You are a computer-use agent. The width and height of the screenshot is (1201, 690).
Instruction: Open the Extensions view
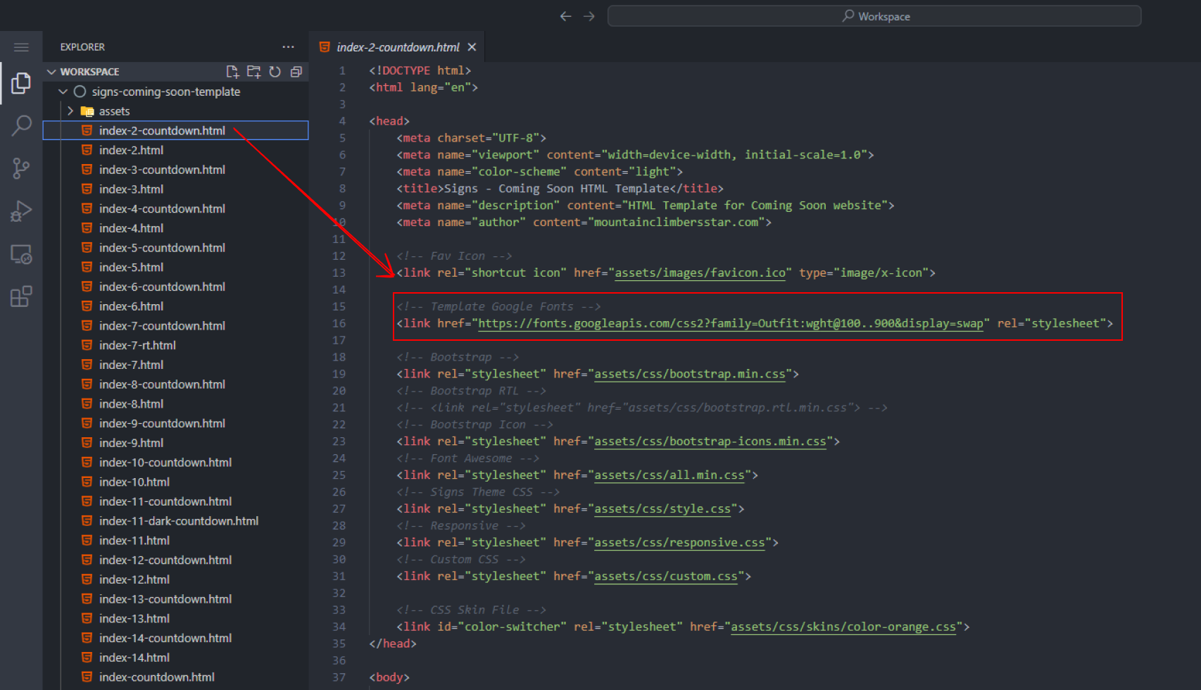[x=21, y=296]
